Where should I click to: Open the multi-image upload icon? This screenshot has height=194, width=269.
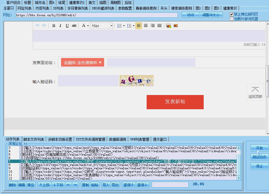[x=169, y=26]
